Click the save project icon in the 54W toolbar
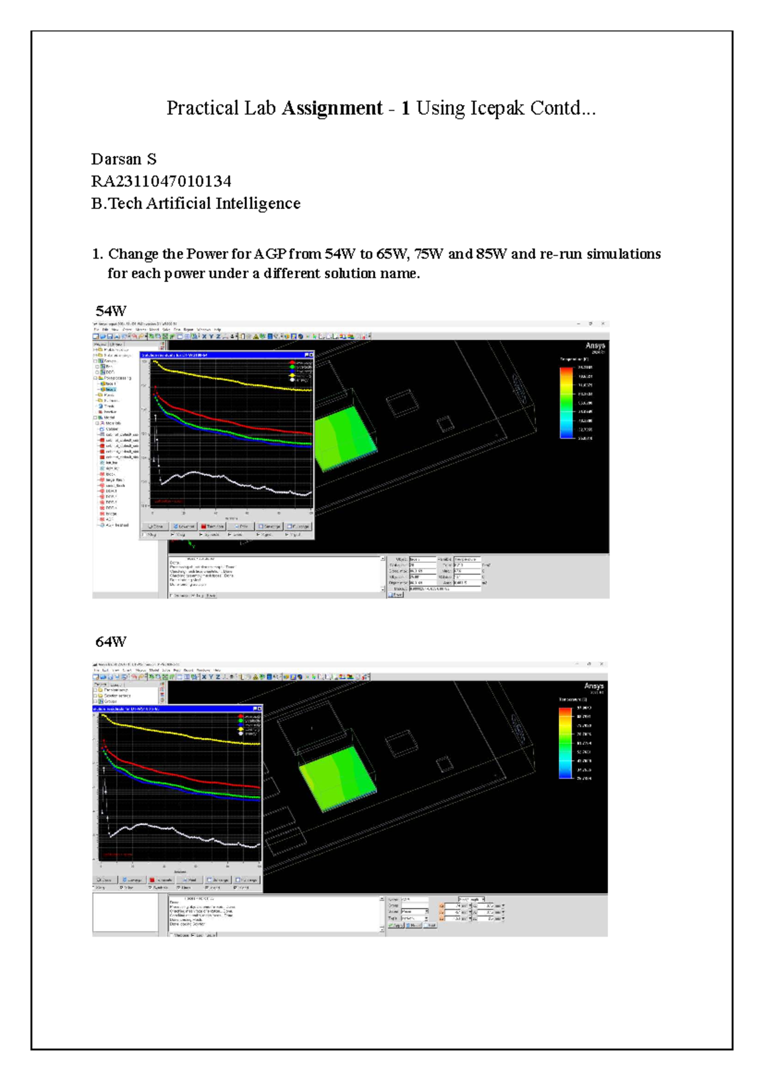Image resolution: width=764 pixels, height=1080 pixels. [110, 336]
